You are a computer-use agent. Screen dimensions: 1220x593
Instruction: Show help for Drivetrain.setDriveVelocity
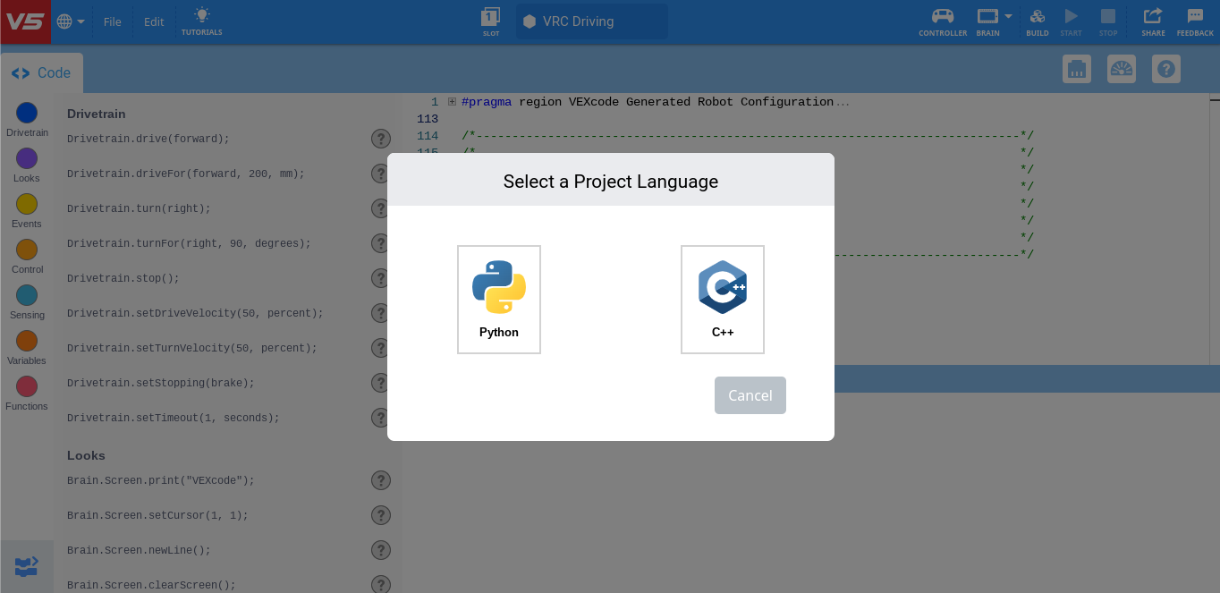pos(381,313)
